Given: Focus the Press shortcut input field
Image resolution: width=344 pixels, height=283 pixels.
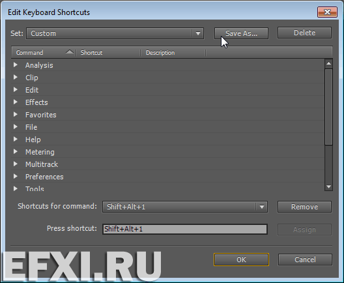Looking at the screenshot, I should [x=185, y=230].
